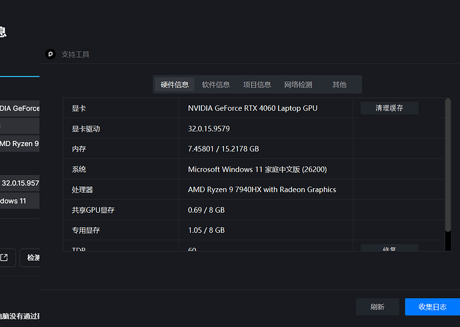Screen dimensions: 460x327
Task: Click the 刷新 button
Action: pos(377,307)
